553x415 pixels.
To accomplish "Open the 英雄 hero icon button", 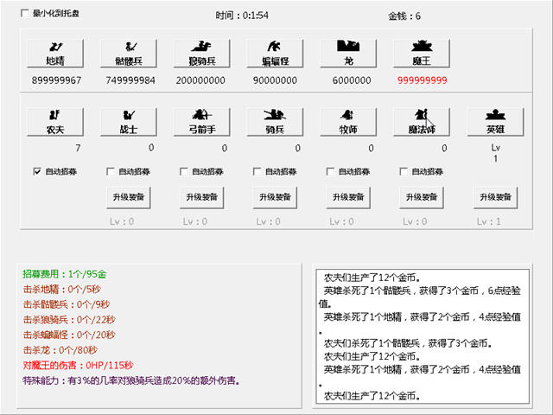I will (496, 122).
